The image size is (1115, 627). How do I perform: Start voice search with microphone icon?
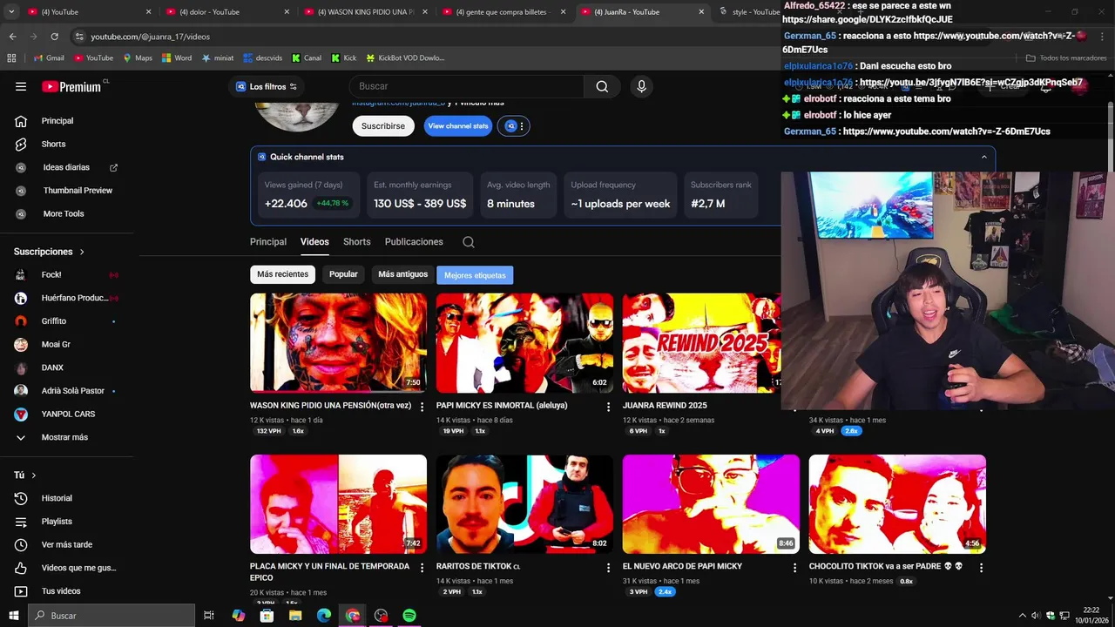click(642, 86)
